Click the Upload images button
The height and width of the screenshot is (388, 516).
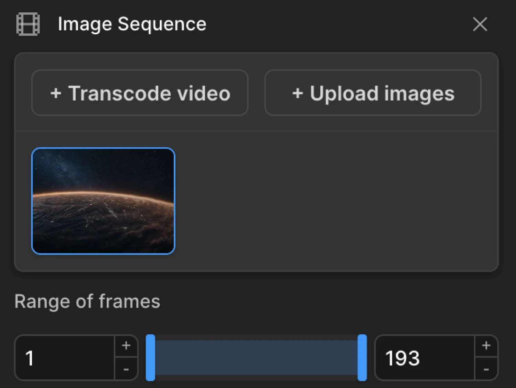[x=373, y=93]
